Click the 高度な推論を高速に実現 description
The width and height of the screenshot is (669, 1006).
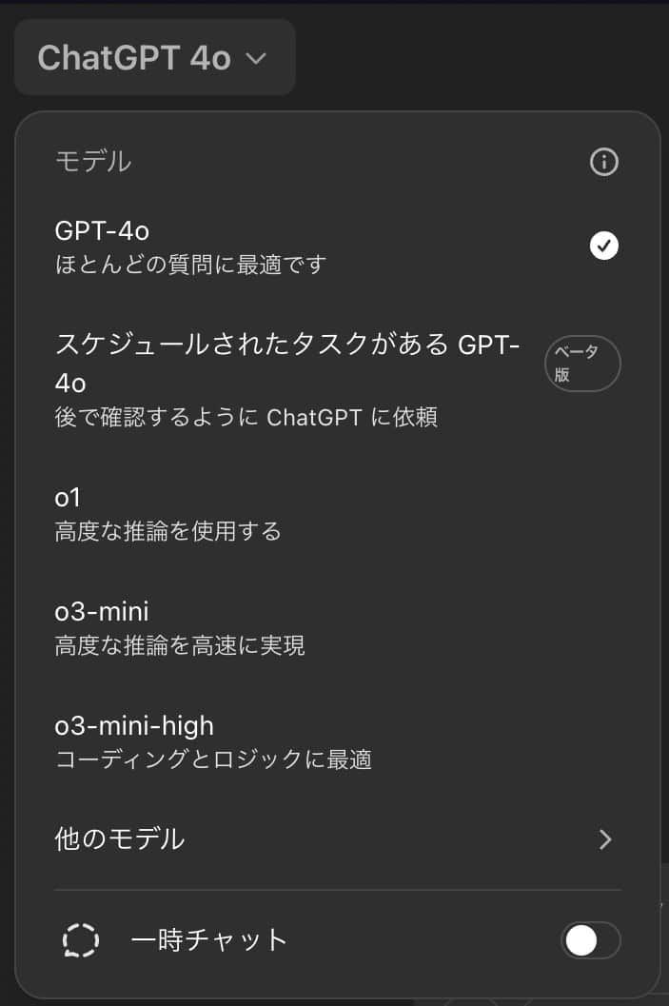[180, 646]
